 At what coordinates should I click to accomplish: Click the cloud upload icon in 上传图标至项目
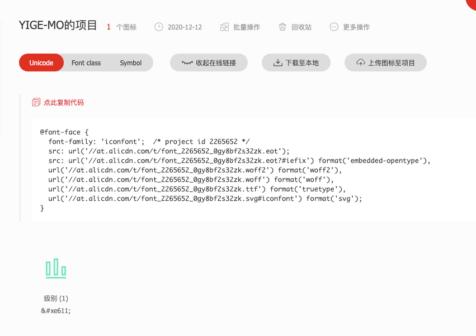pos(361,63)
